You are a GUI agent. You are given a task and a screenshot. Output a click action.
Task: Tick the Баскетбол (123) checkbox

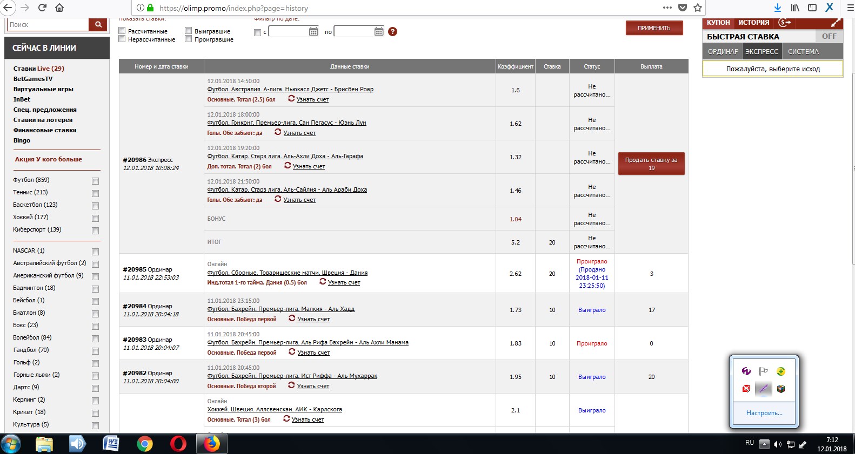coord(95,206)
